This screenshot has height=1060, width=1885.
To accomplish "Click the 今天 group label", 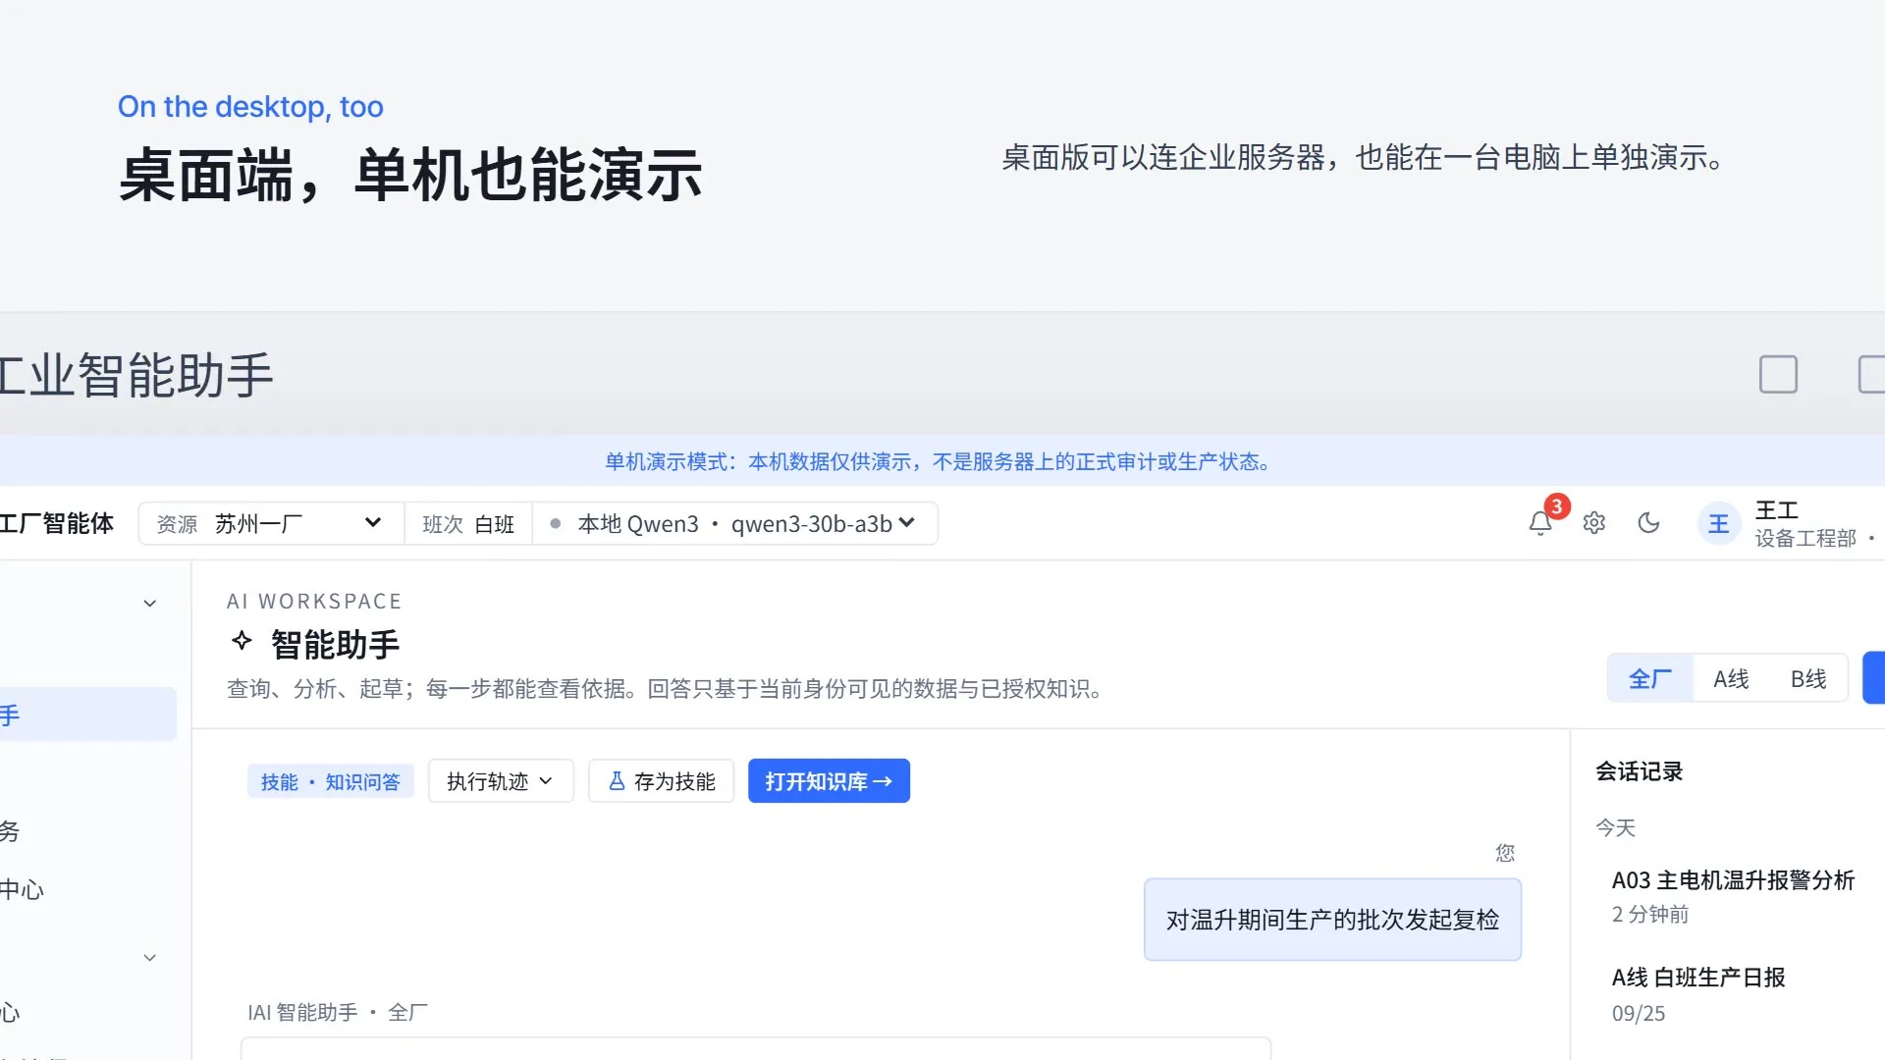I will tap(1615, 827).
